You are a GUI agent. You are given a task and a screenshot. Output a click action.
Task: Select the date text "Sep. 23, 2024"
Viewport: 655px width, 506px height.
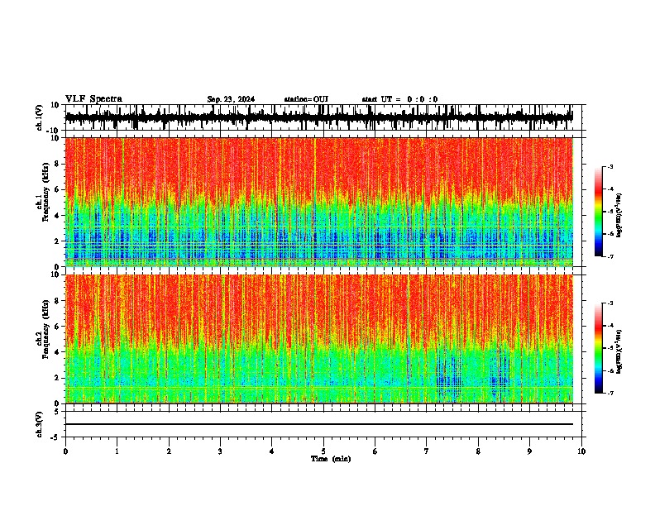[x=231, y=99]
